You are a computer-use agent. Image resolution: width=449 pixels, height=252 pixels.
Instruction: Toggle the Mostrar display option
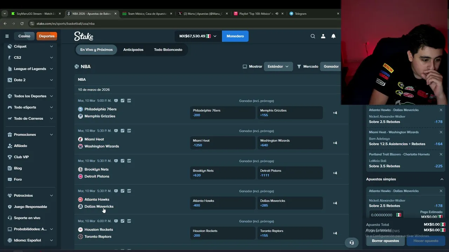click(x=252, y=66)
